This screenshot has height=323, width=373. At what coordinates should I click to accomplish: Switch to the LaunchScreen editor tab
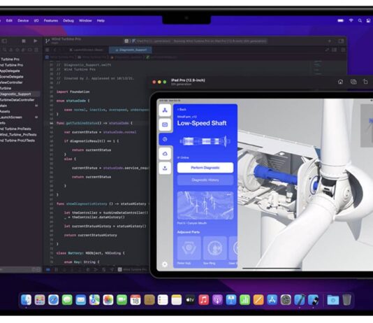(87, 50)
